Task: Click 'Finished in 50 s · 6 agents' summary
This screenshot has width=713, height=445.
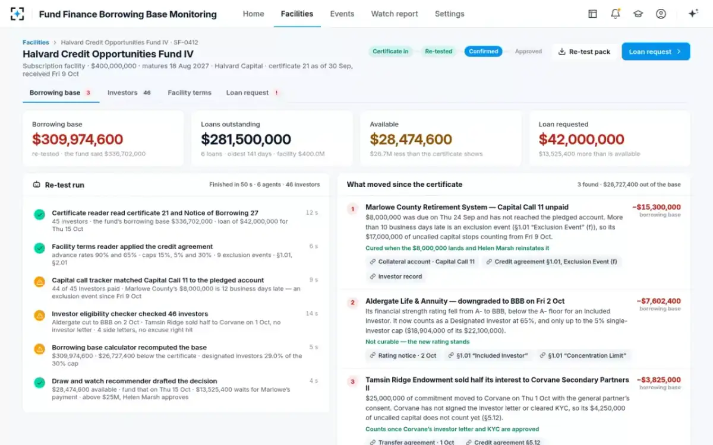Action: pos(264,185)
